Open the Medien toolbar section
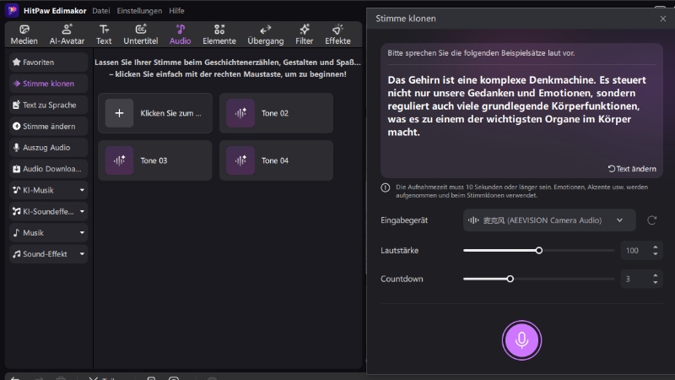Screen dimensions: 675x380 coord(24,34)
